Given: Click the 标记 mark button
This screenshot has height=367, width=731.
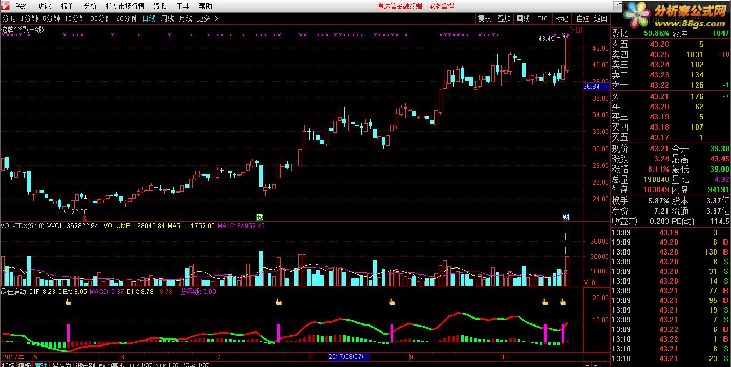Looking at the screenshot, I should [562, 18].
